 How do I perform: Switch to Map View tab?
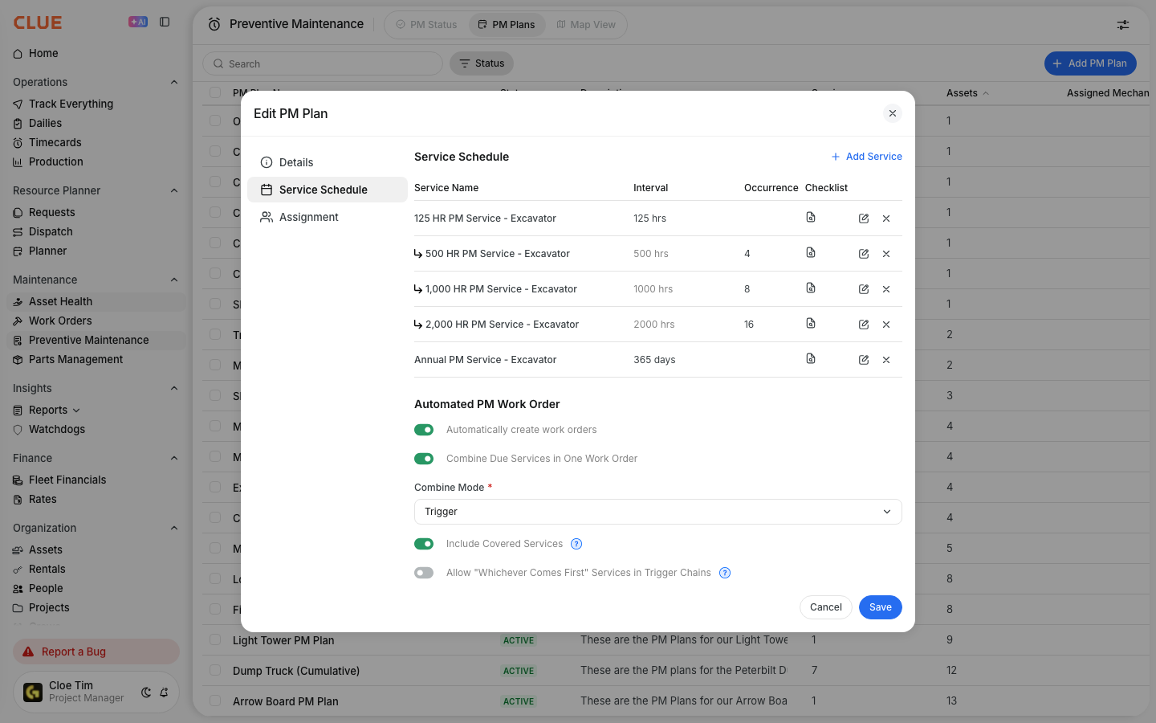586,25
